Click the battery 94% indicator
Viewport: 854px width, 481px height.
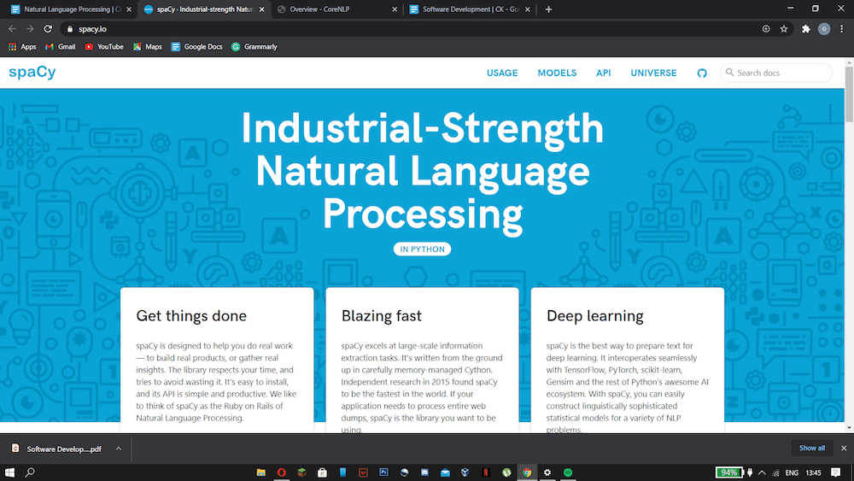click(x=728, y=472)
